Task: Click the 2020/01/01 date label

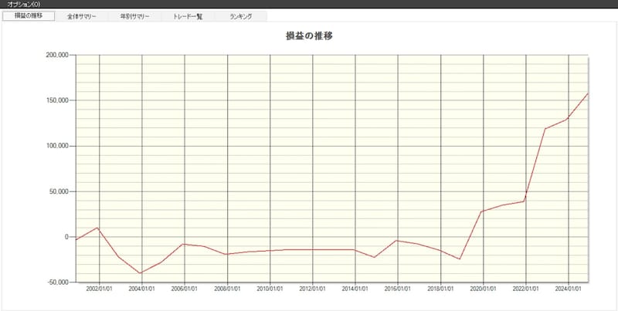Action: [x=484, y=288]
